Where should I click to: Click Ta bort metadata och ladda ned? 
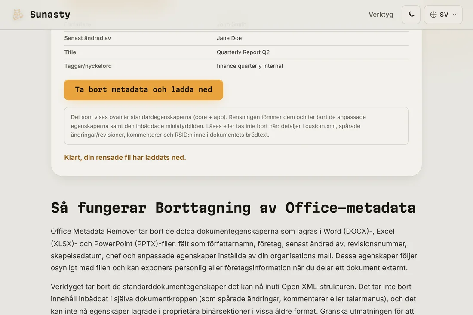(144, 89)
